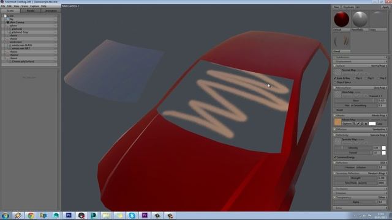Expand the Extra section
The height and width of the screenshot is (220, 392).
point(360,208)
